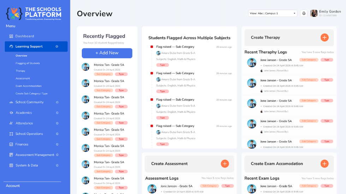Expand the School Community menu section
Screen dimensions: 346x194
57,102
